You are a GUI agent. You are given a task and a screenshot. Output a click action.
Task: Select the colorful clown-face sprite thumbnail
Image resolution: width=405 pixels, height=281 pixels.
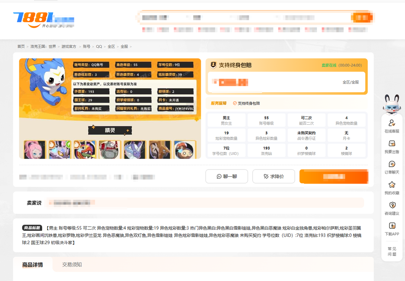pyautogui.click(x=85, y=149)
